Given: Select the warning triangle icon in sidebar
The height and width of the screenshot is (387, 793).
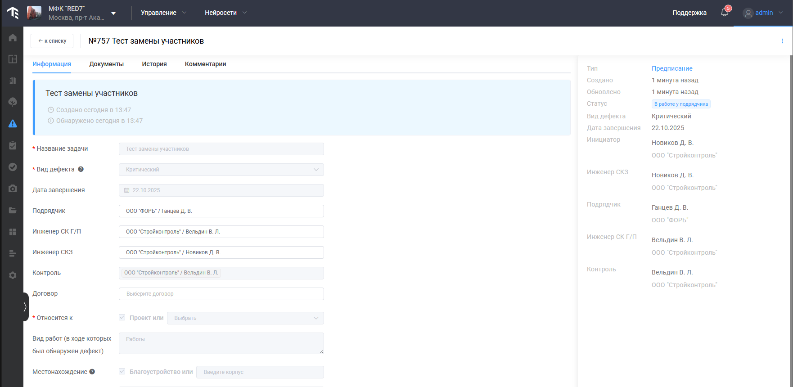Looking at the screenshot, I should tap(13, 124).
